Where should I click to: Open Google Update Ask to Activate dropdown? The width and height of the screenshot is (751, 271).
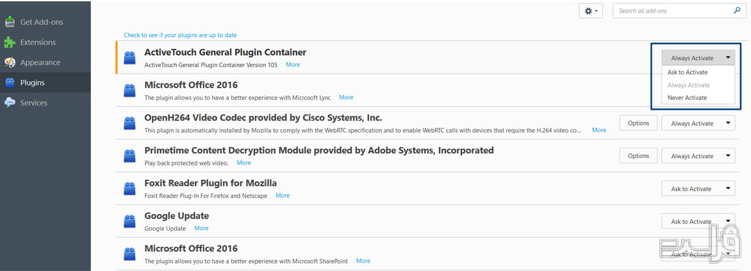[698, 221]
